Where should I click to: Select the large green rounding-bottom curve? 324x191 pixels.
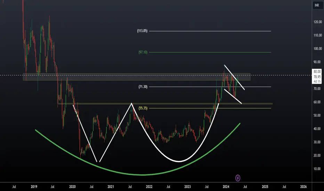[143, 175]
